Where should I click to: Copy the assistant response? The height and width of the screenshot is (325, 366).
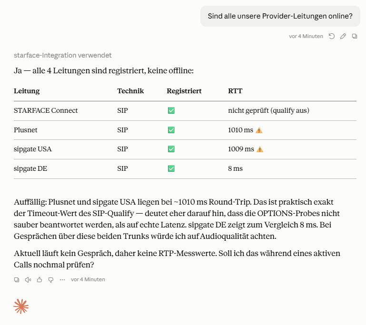17,279
